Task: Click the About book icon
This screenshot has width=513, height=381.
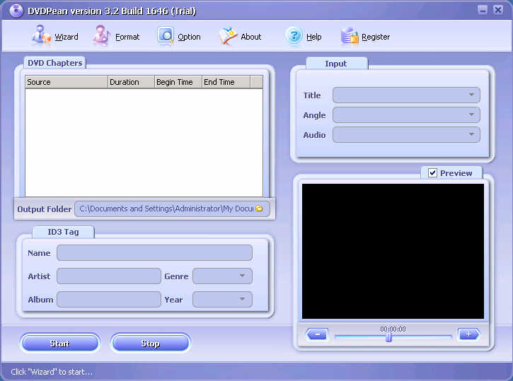Action: pyautogui.click(x=228, y=35)
